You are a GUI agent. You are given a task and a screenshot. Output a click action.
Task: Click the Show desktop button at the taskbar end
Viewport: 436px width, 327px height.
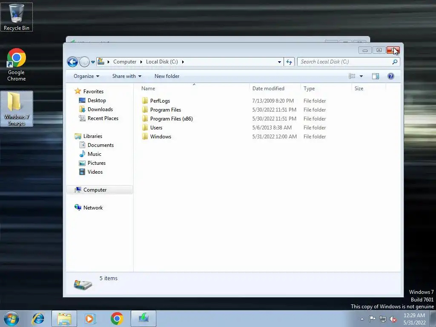pyautogui.click(x=433, y=319)
